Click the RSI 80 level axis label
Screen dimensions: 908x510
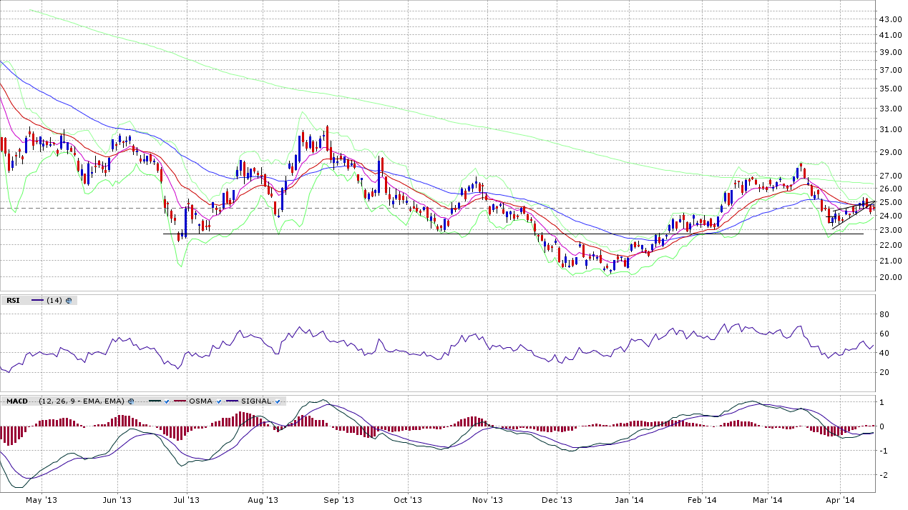[884, 314]
